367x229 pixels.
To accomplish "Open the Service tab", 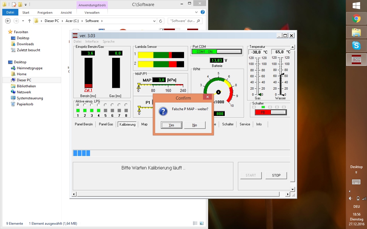I will (245, 124).
